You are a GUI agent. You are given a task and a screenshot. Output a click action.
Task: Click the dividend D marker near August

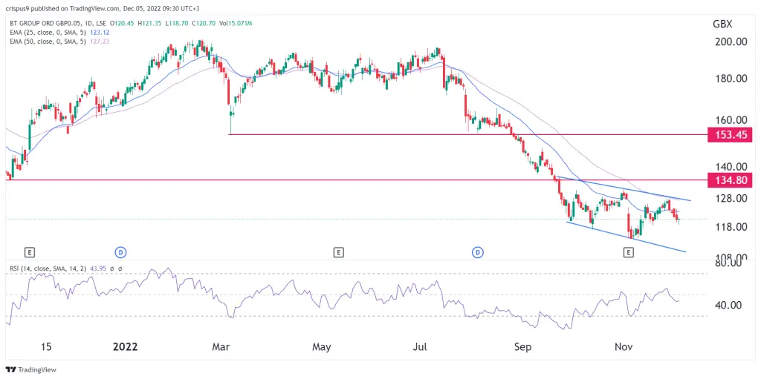[478, 252]
